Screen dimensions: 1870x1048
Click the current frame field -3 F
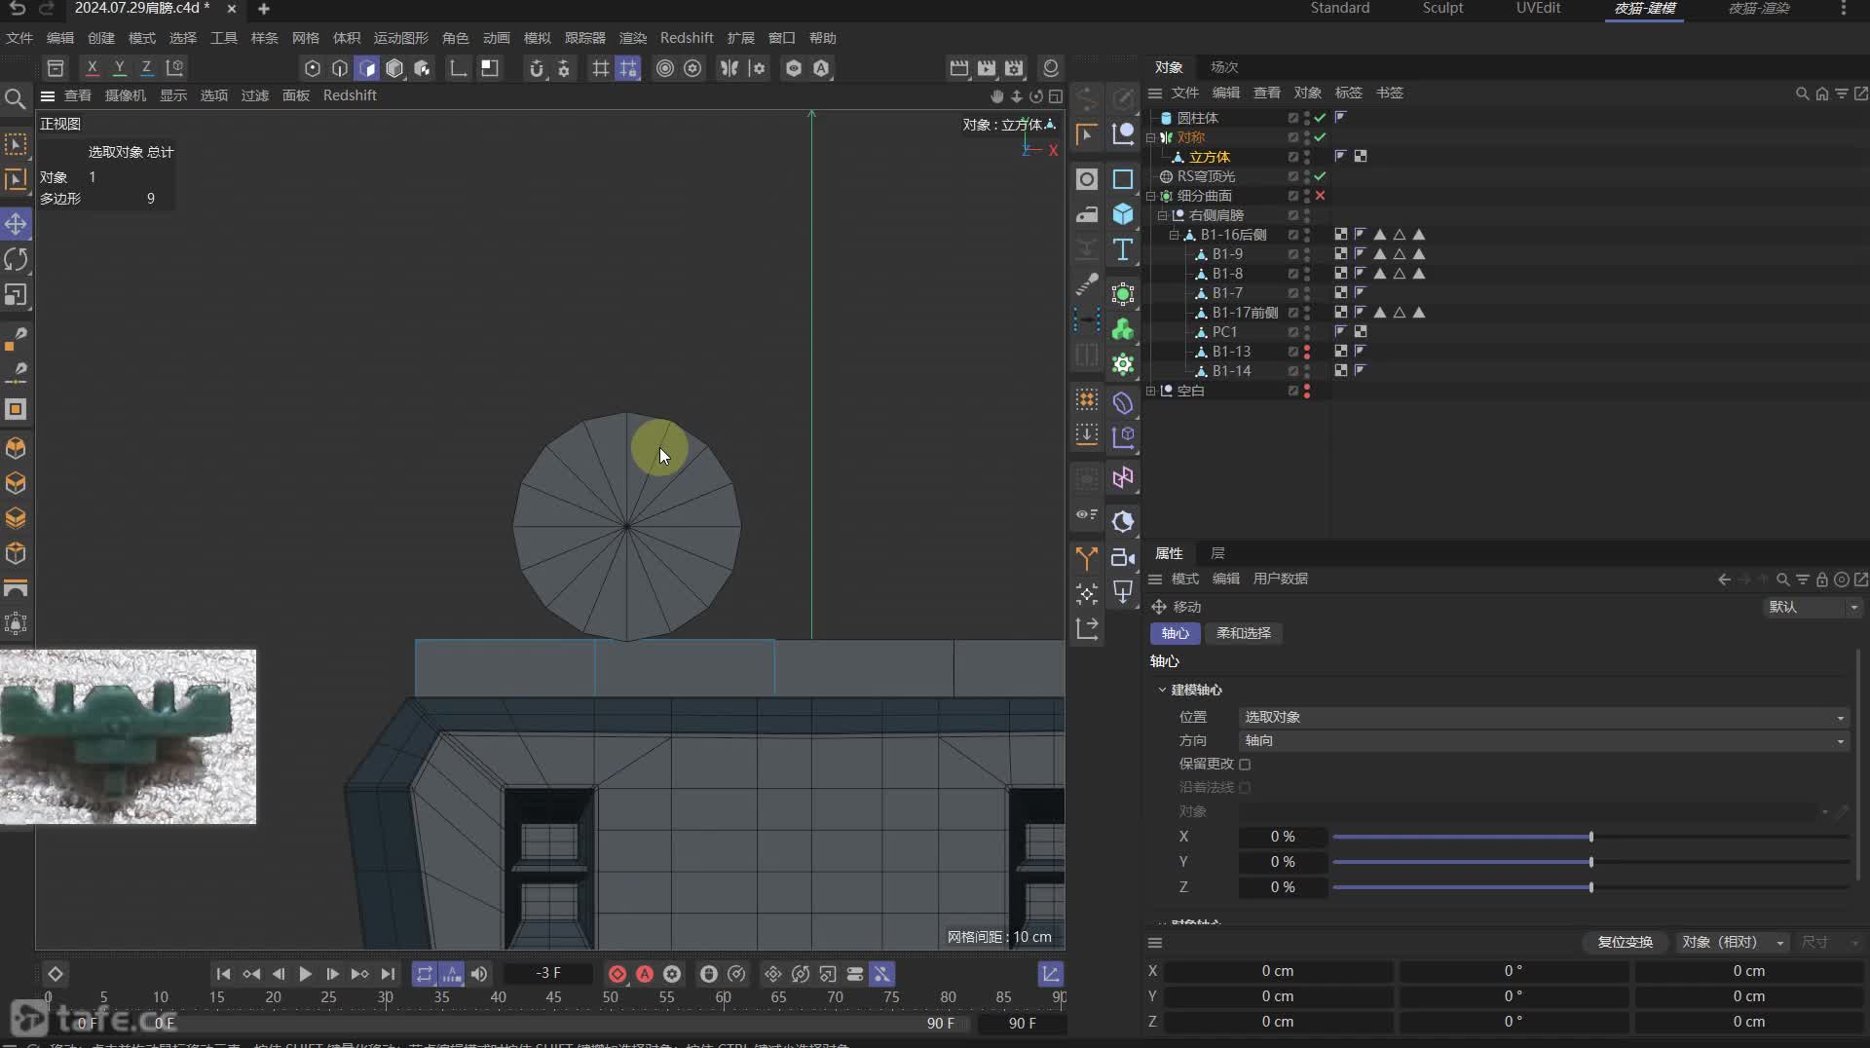(x=547, y=973)
